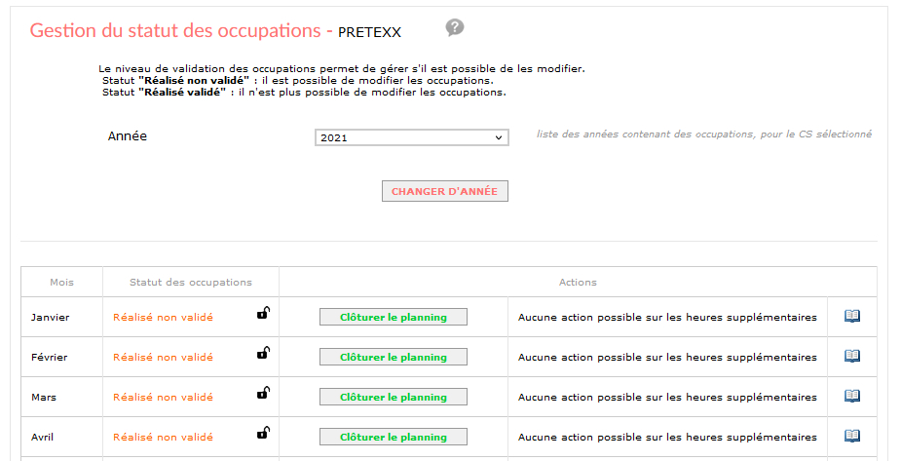Clôturer le planning for Janvier

click(394, 318)
